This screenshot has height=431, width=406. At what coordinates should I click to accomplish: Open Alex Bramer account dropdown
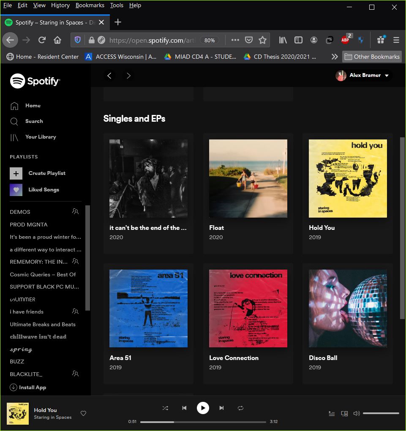[x=363, y=75]
